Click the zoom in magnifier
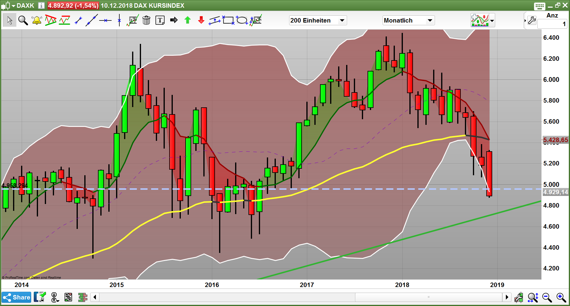Screen dimensions: 570x306 [x=561, y=297]
